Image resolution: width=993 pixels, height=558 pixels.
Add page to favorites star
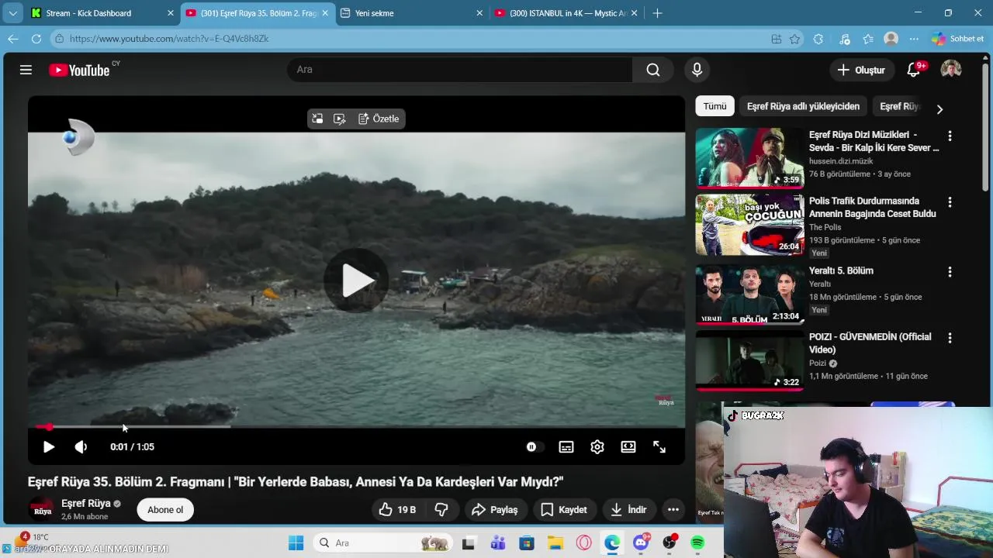794,39
